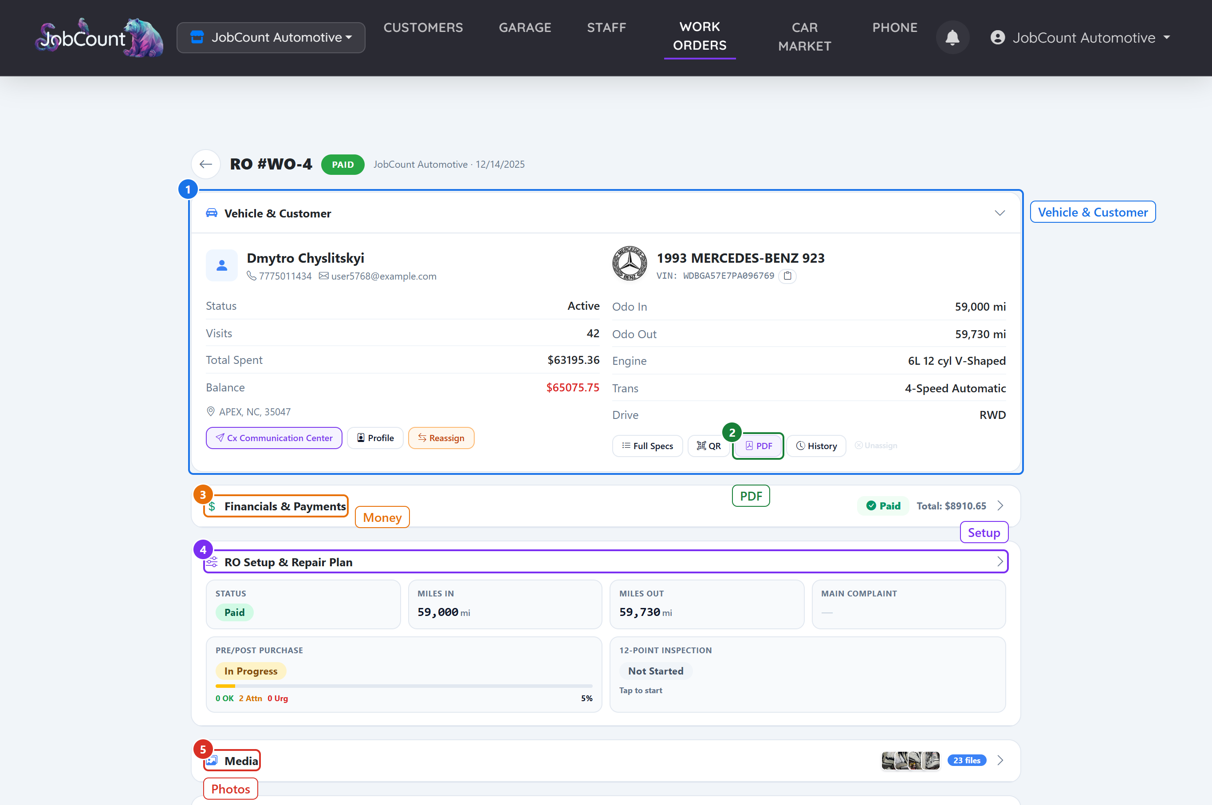The image size is (1212, 805).
Task: Click the Reassign button
Action: [x=441, y=438]
